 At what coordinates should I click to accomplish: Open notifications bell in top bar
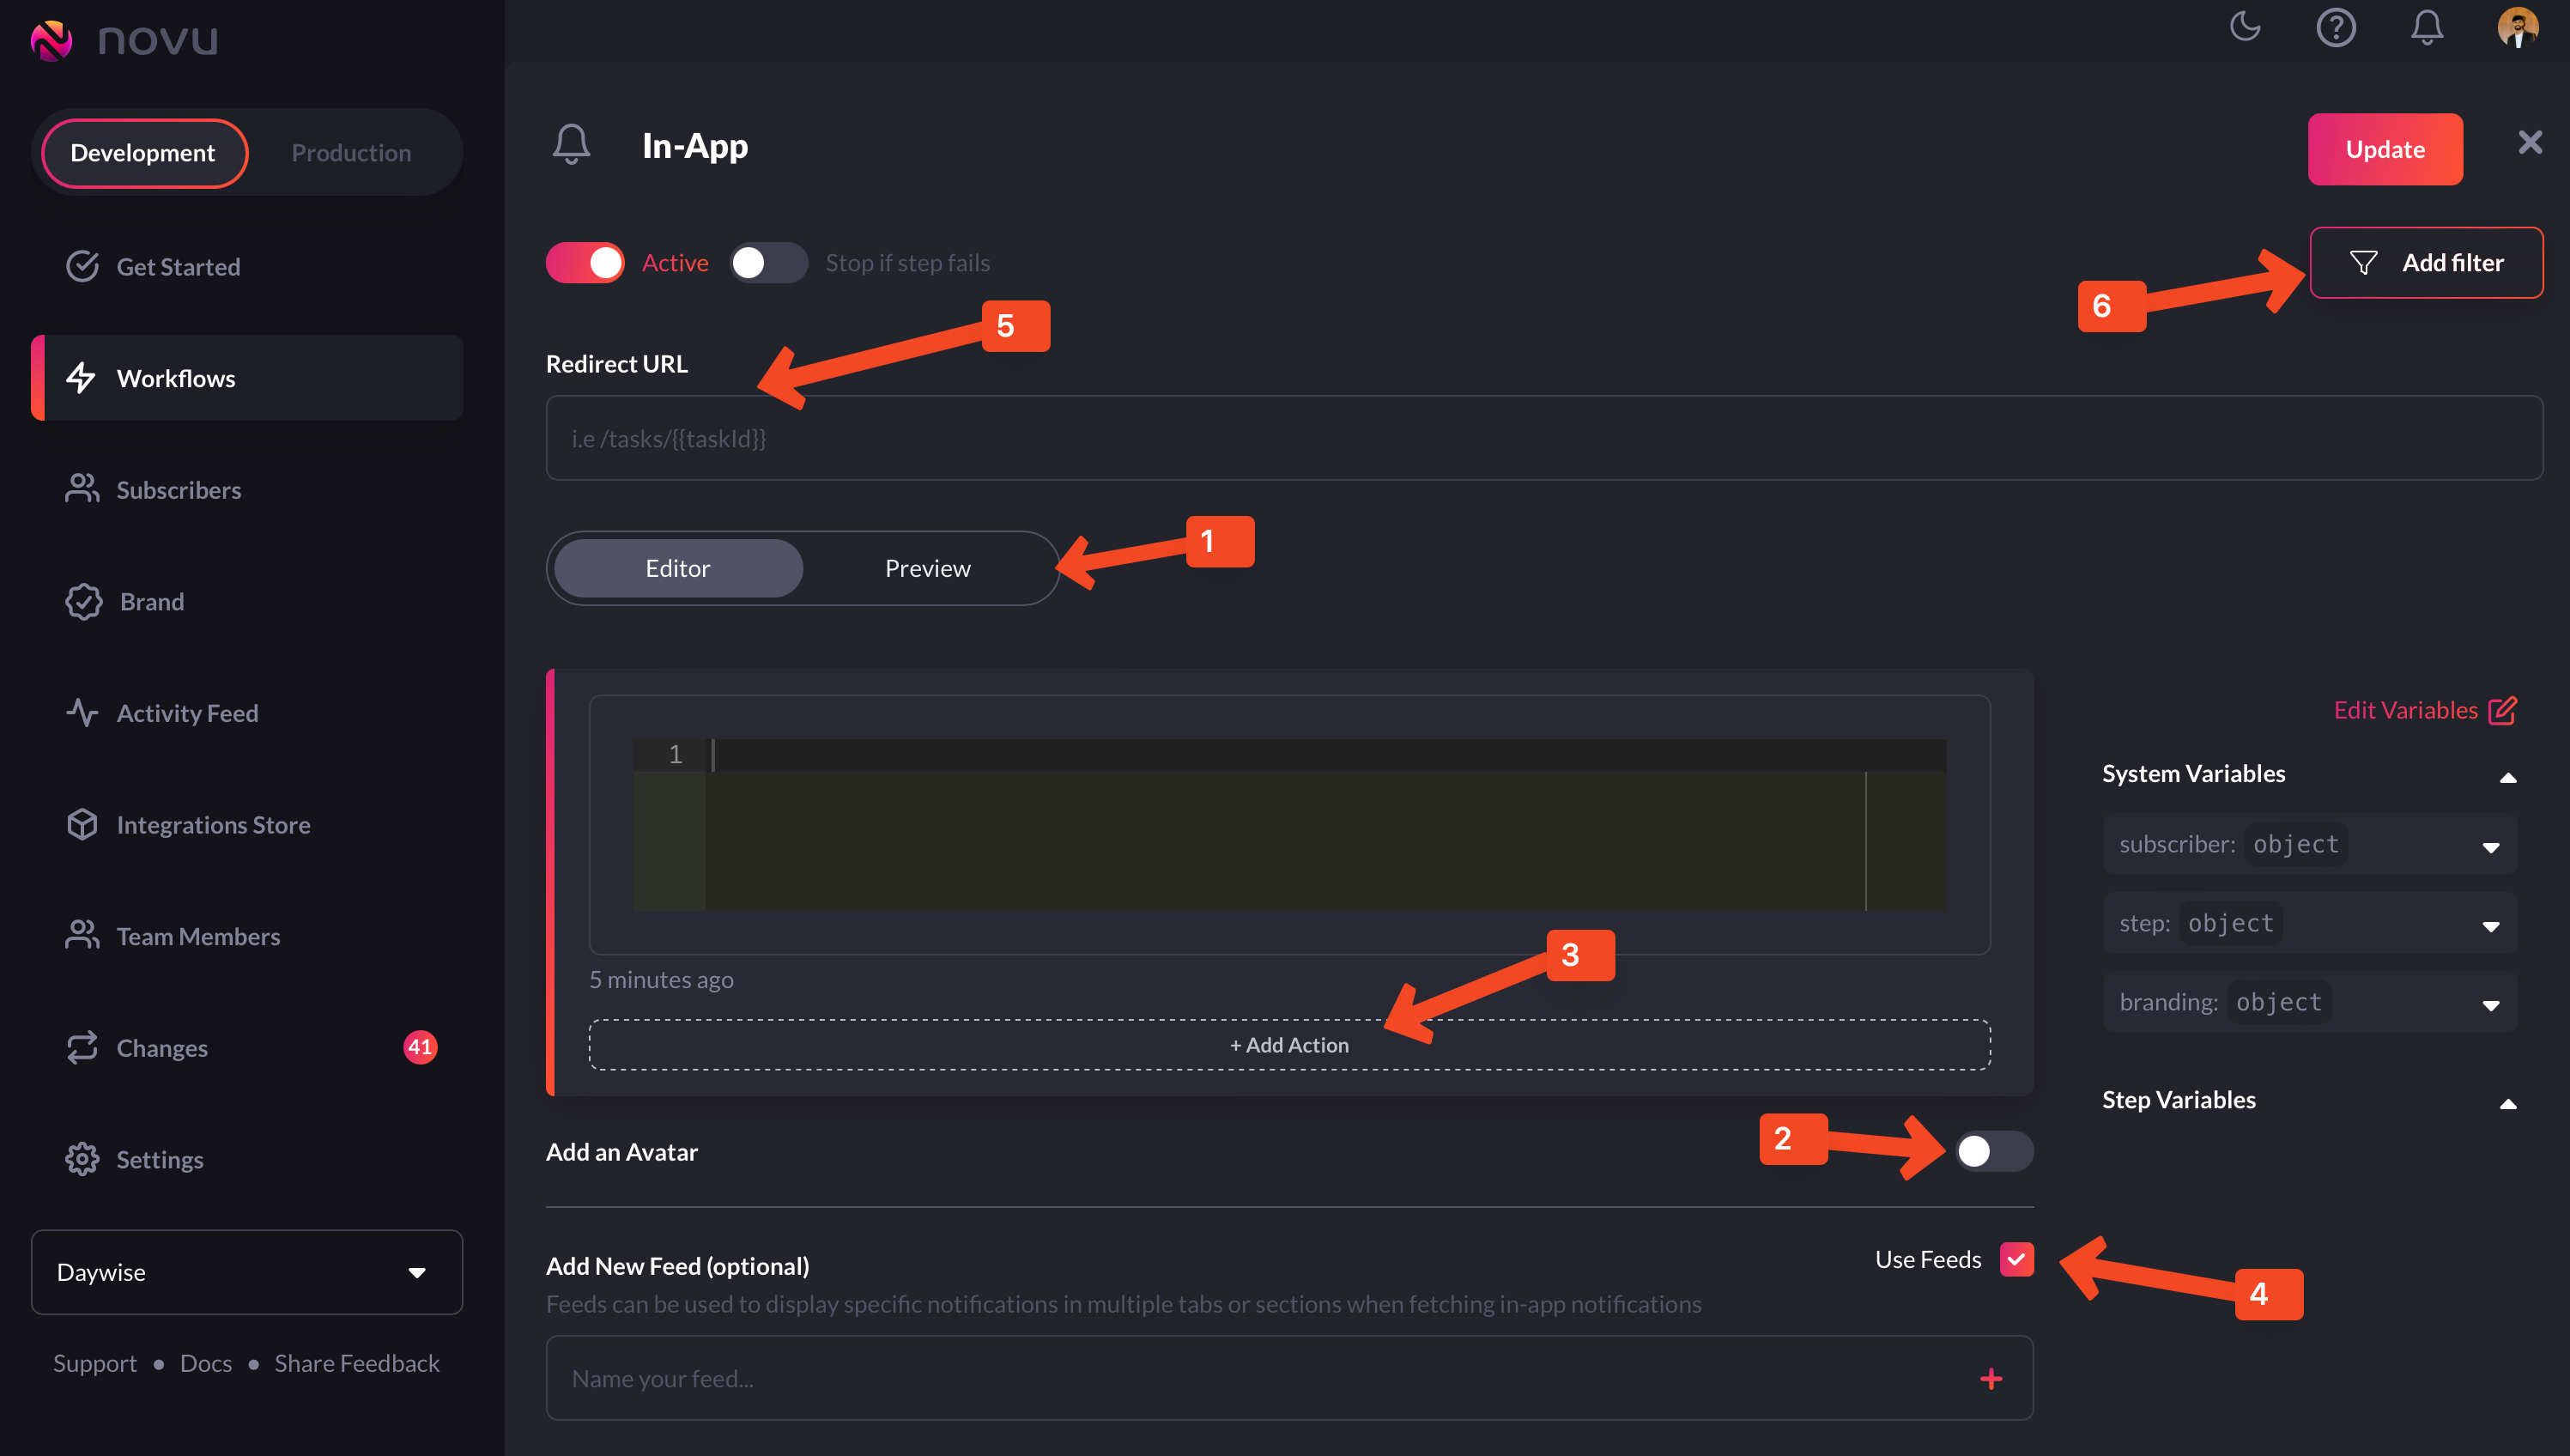[x=2427, y=27]
